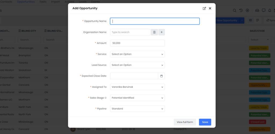Open the Expected Close Date calendar picker
This screenshot has width=275, height=134.
click(161, 76)
